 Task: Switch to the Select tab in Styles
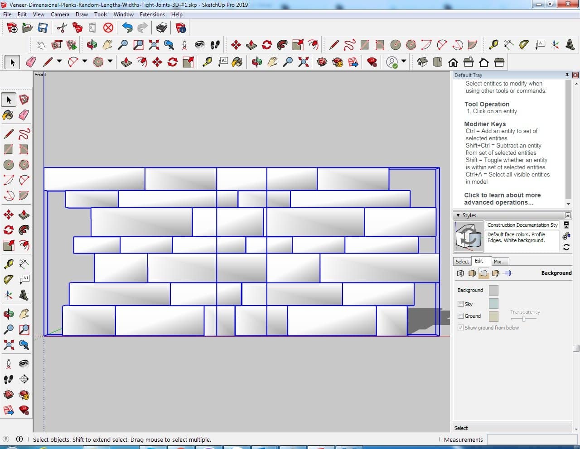pyautogui.click(x=462, y=262)
